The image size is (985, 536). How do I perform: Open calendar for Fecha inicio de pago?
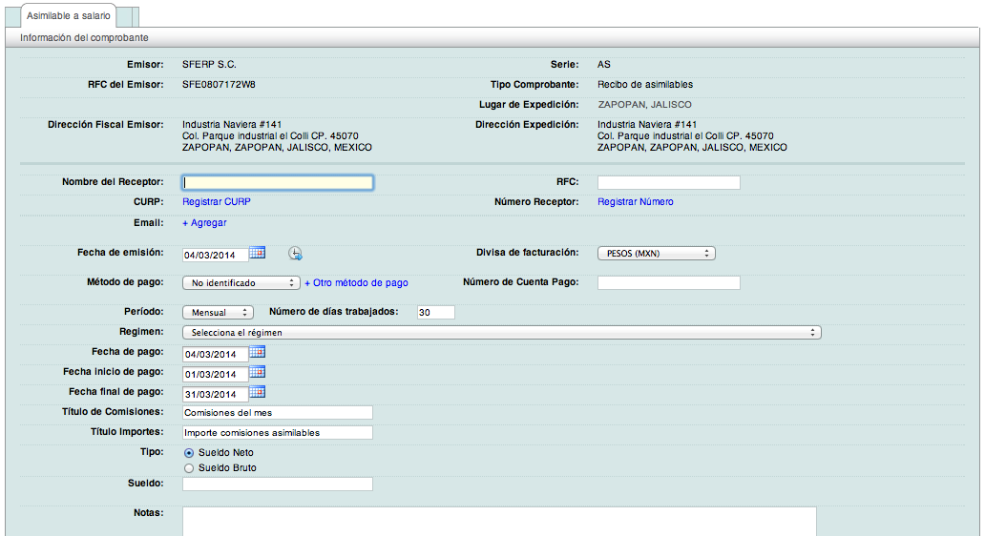click(257, 373)
